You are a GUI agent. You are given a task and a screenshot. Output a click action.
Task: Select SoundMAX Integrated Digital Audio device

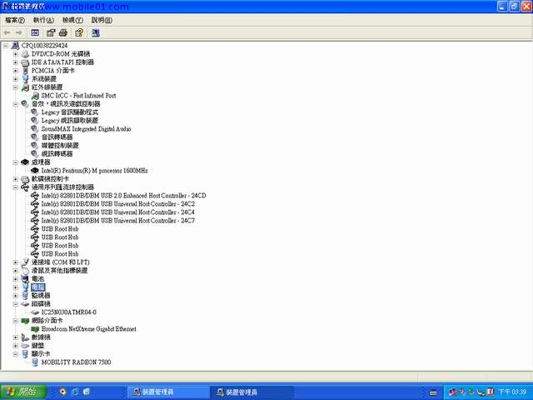[x=86, y=128]
